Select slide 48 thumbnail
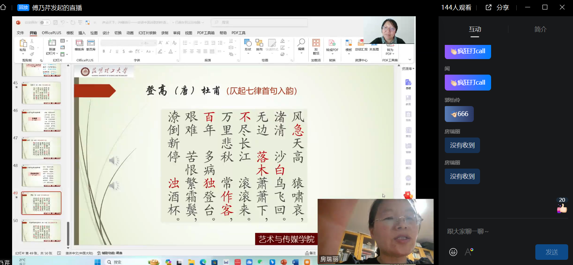Viewport: 573px width, 265px height. pos(41,175)
